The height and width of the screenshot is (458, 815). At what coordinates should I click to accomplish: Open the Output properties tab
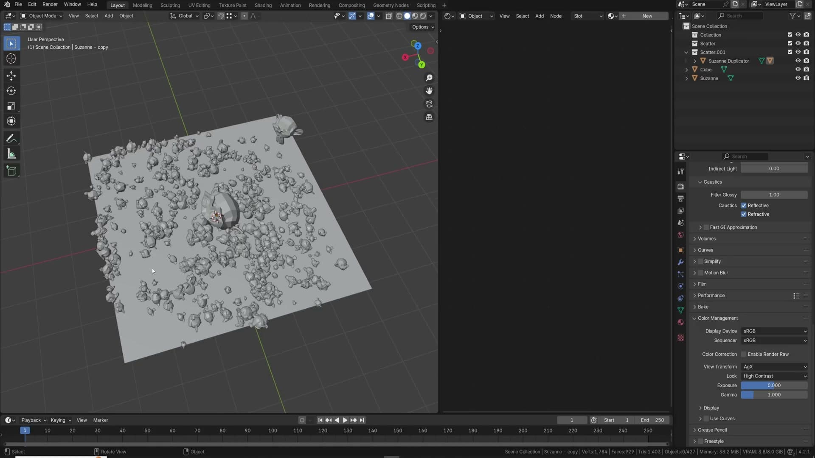[680, 198]
